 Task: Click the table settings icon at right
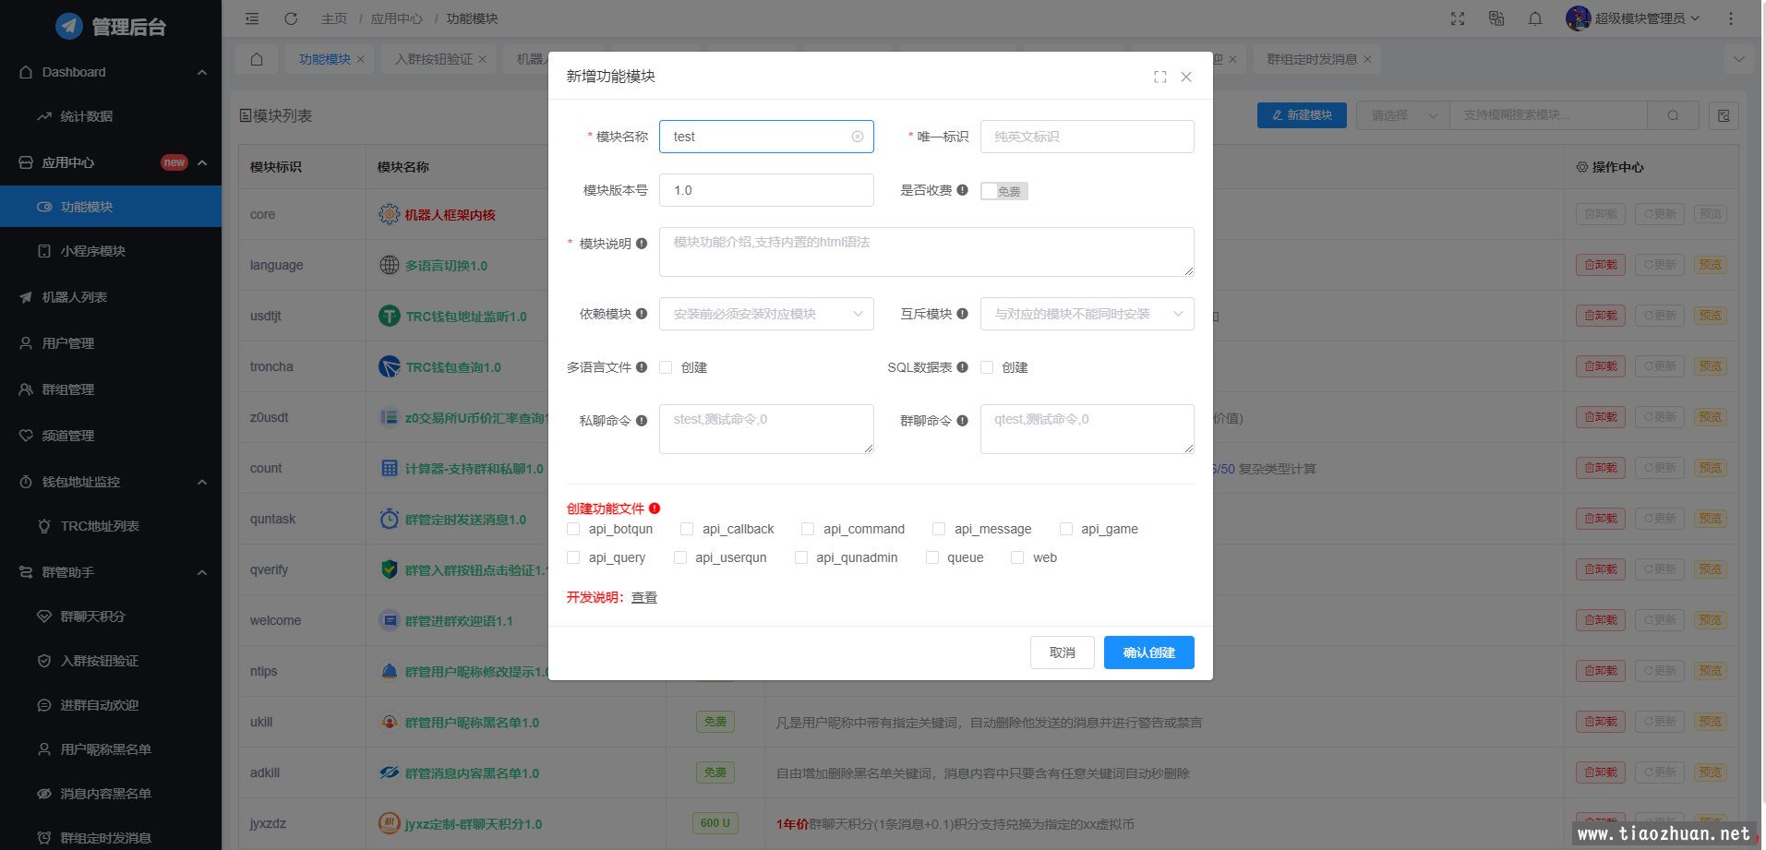click(1724, 115)
